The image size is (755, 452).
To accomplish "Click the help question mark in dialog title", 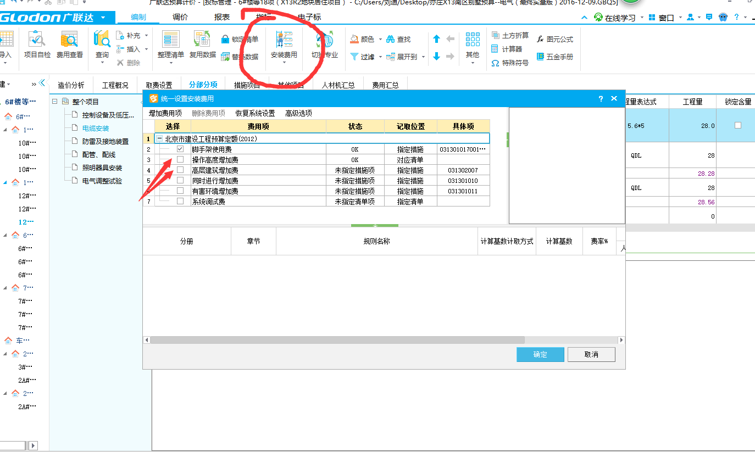I will [601, 99].
